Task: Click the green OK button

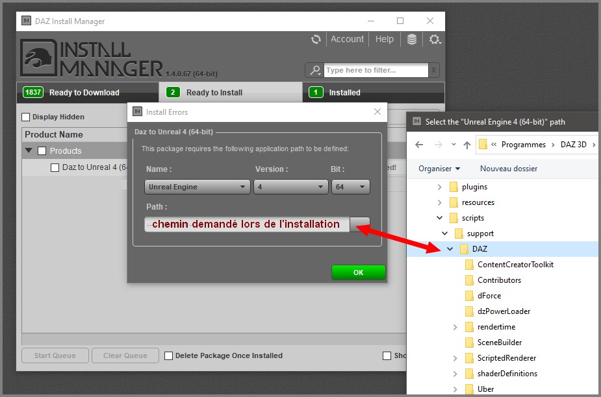Action: 359,272
